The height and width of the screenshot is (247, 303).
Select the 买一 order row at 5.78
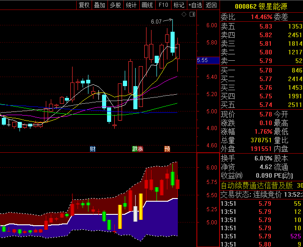(262, 70)
